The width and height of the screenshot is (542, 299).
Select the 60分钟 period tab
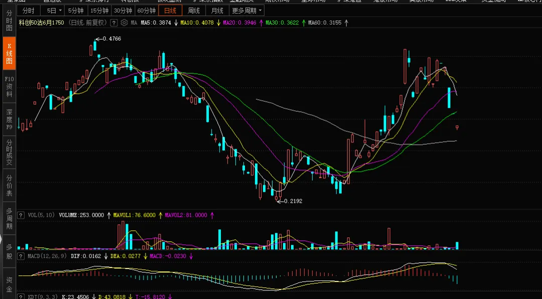[146, 11]
